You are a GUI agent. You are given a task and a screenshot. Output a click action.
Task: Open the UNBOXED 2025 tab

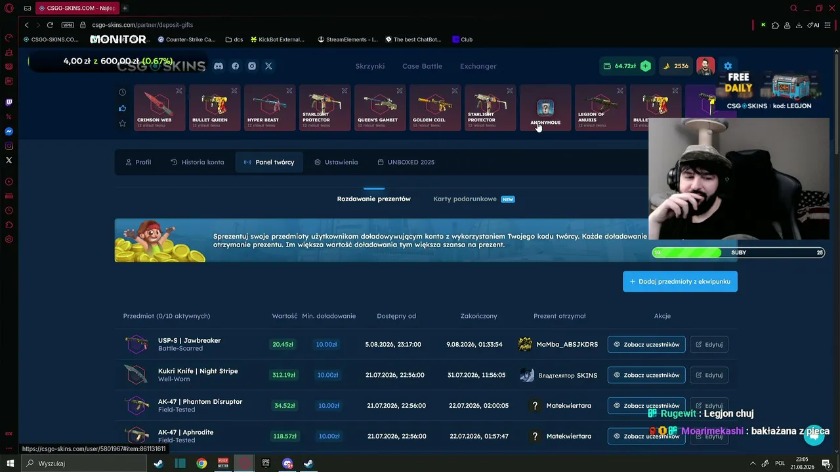(x=406, y=162)
